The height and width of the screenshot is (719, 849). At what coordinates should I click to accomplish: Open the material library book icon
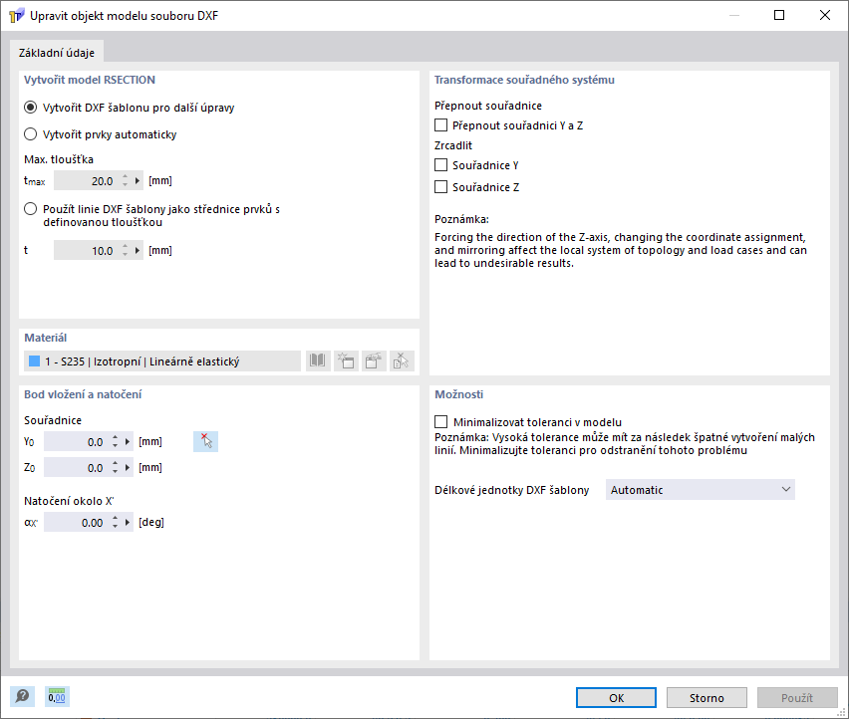coord(318,361)
